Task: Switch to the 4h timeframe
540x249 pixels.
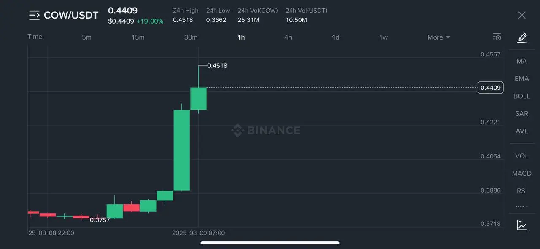Action: tap(288, 37)
